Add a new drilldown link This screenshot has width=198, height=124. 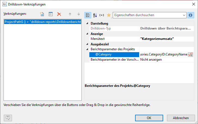pos(42,14)
